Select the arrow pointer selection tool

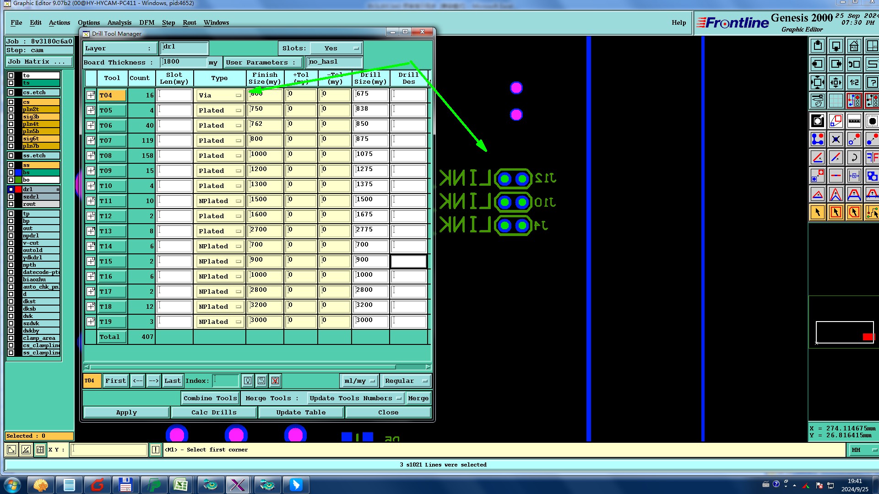click(818, 212)
